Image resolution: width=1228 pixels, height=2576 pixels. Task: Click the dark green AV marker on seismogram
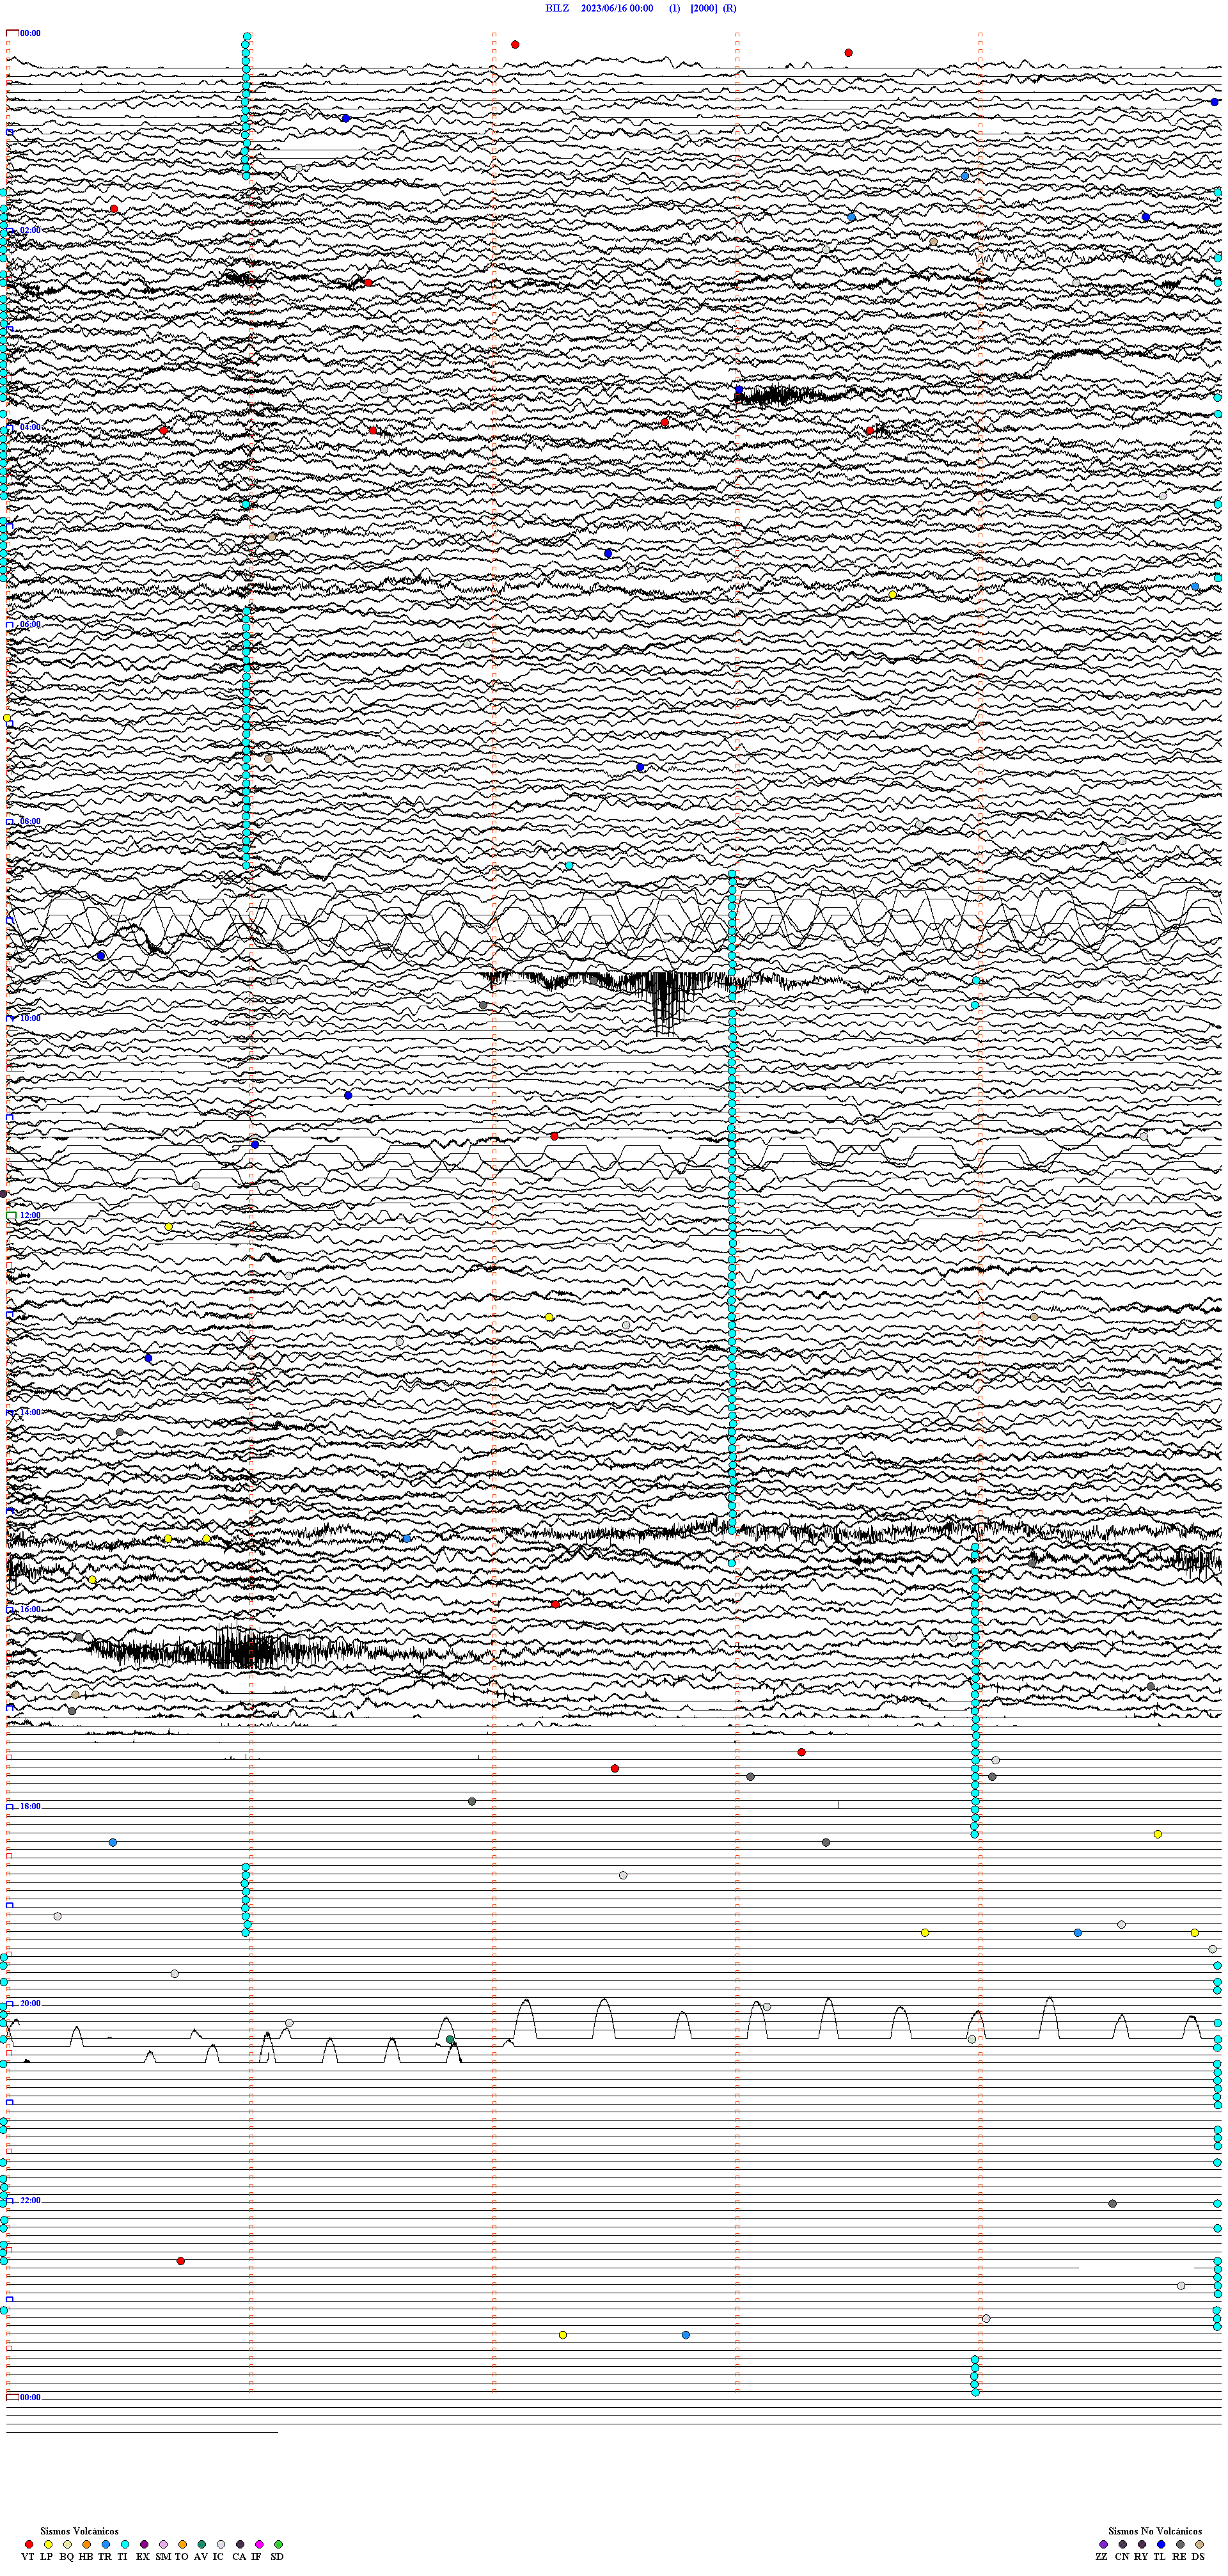pos(450,2039)
